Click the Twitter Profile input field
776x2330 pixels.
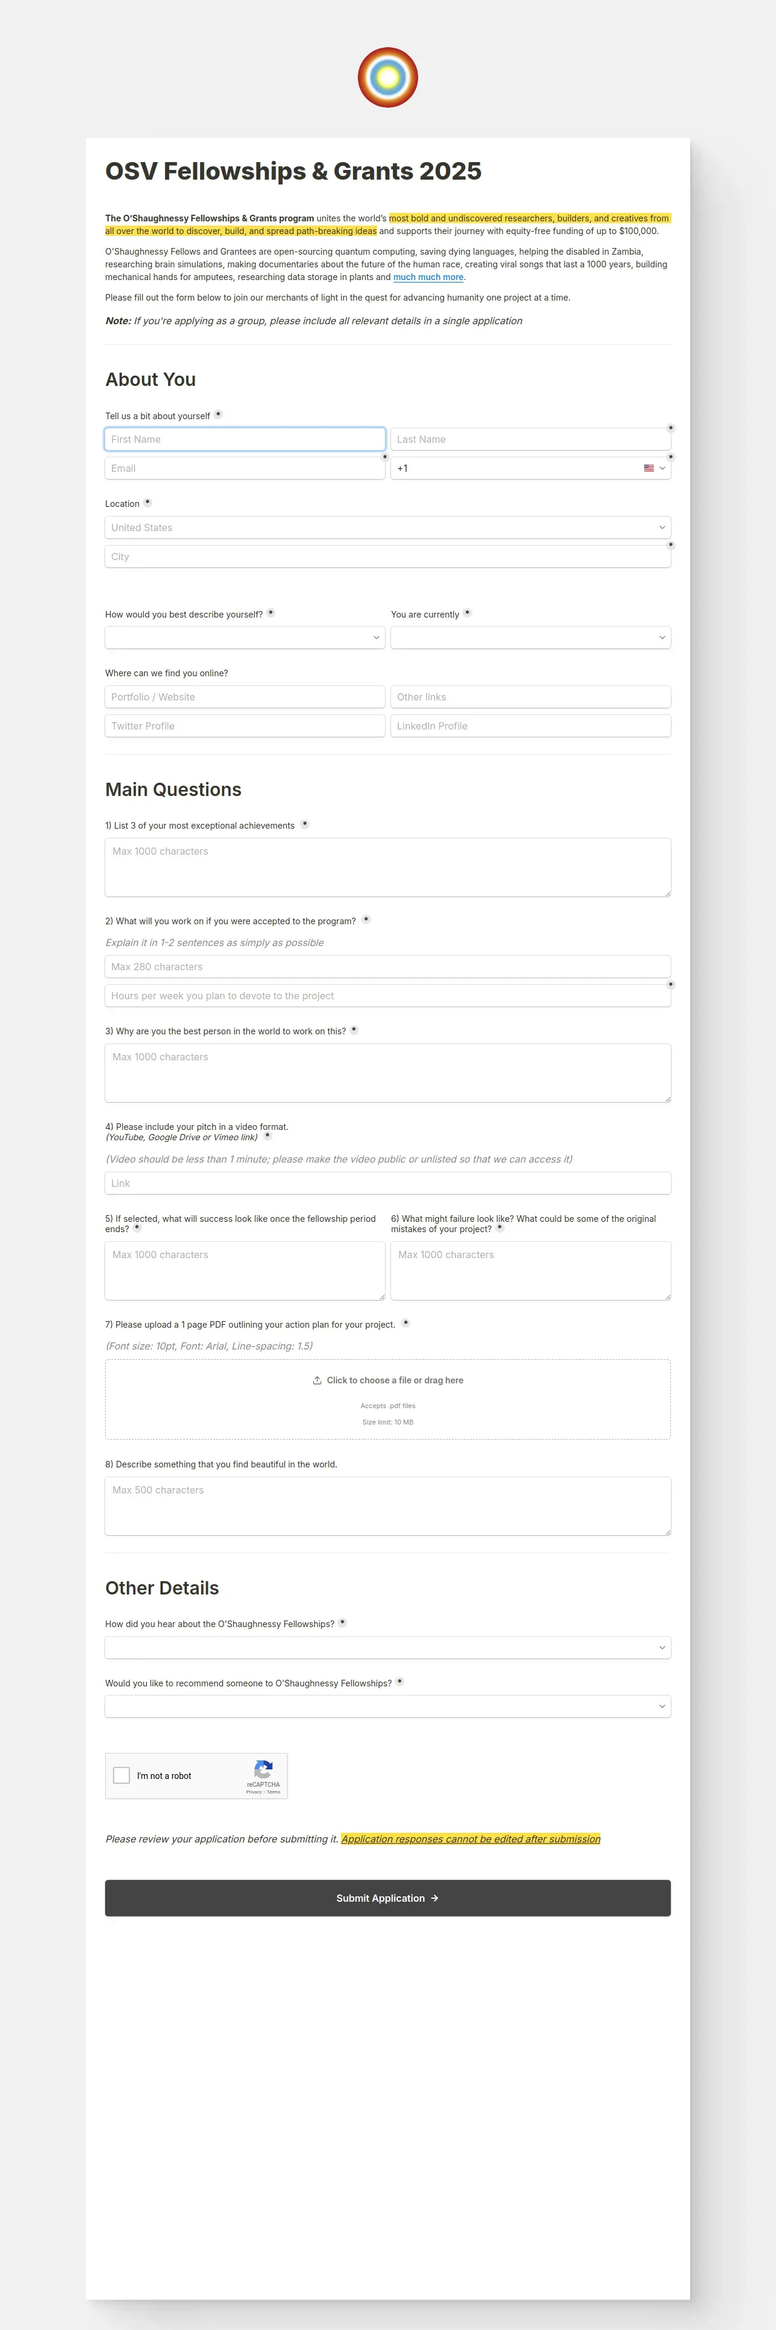click(245, 726)
